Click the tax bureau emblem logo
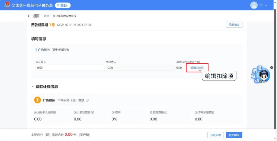This screenshot has height=141, width=277. point(7,5)
